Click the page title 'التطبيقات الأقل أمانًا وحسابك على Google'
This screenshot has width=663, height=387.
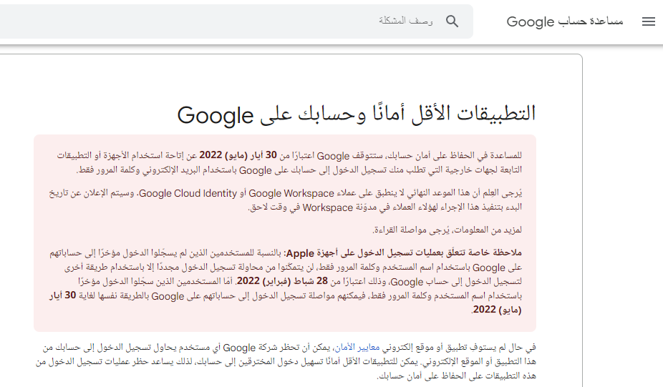click(357, 114)
